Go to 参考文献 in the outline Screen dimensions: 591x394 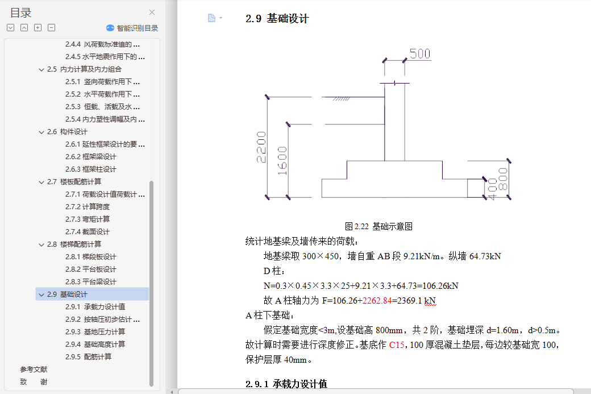click(x=34, y=370)
